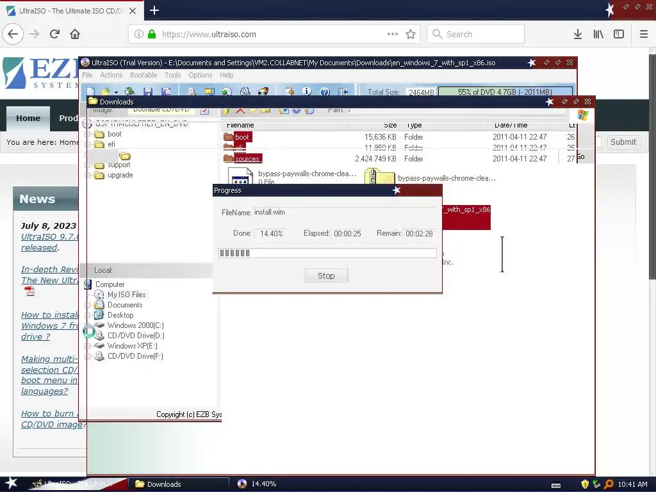Viewport: 656px width, 492px height.
Task: Open the File menu in UltraISO
Action: click(87, 75)
